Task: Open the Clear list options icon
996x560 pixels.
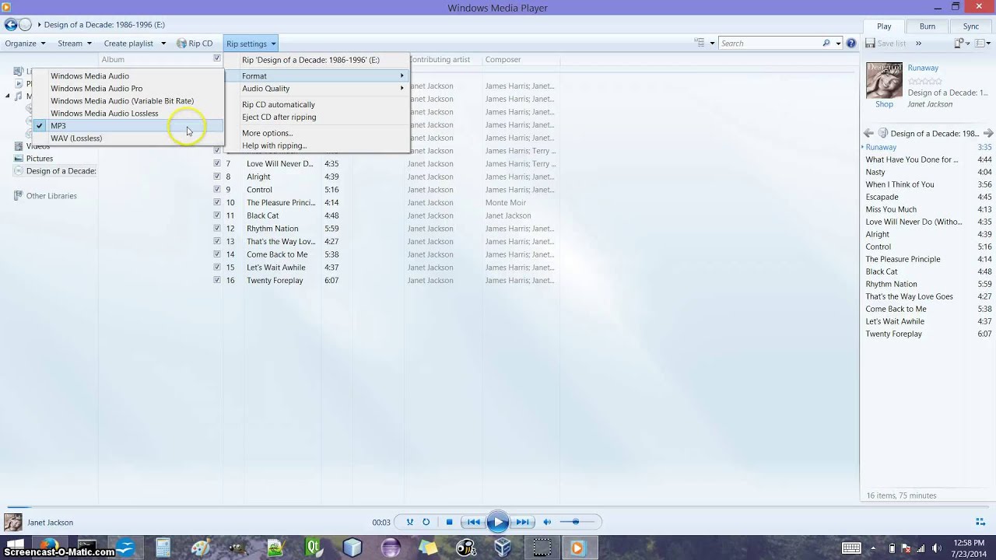Action: [x=961, y=44]
